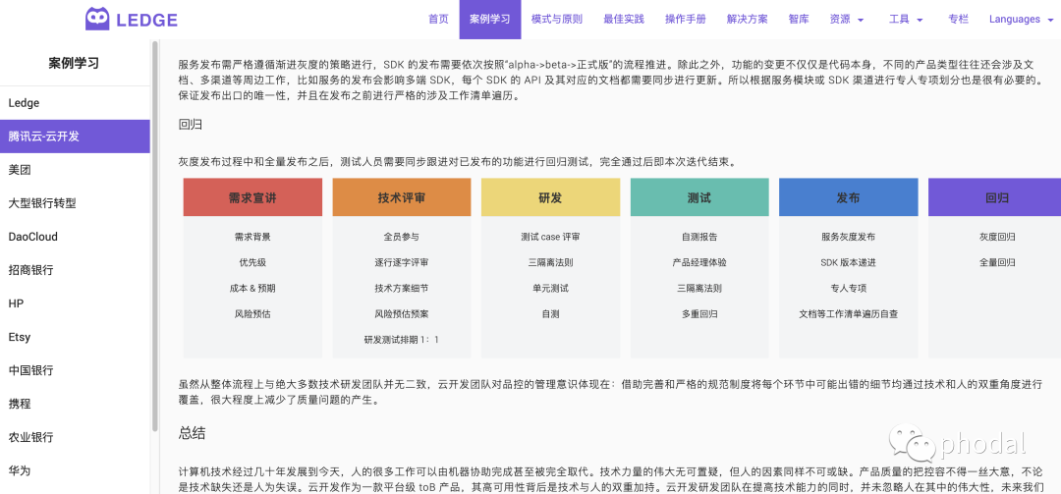The image size is (1061, 494).
Task: Click the red 需求宣讲 column header
Action: [252, 197]
